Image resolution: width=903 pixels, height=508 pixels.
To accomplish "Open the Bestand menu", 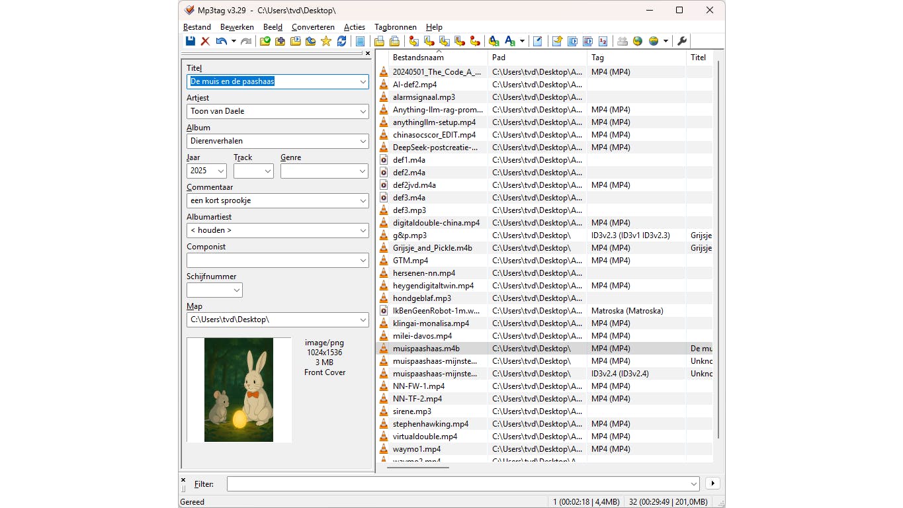I will point(197,27).
